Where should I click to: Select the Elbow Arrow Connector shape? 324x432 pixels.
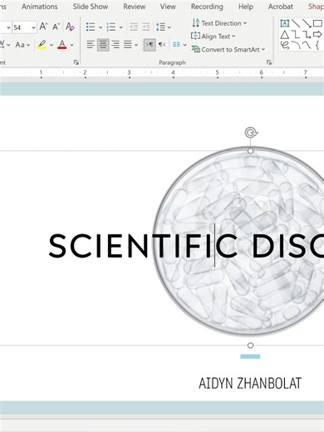(x=307, y=35)
